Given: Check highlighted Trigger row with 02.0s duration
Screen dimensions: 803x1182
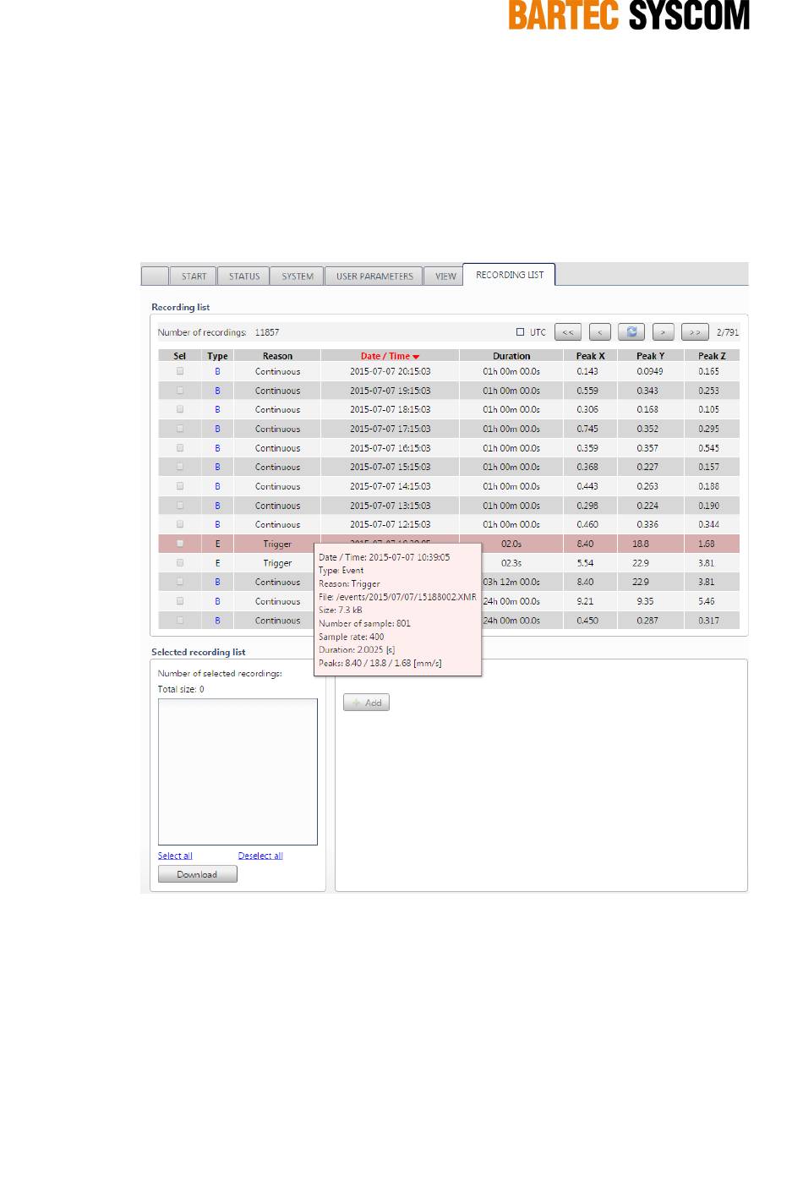Looking at the screenshot, I should coord(180,544).
